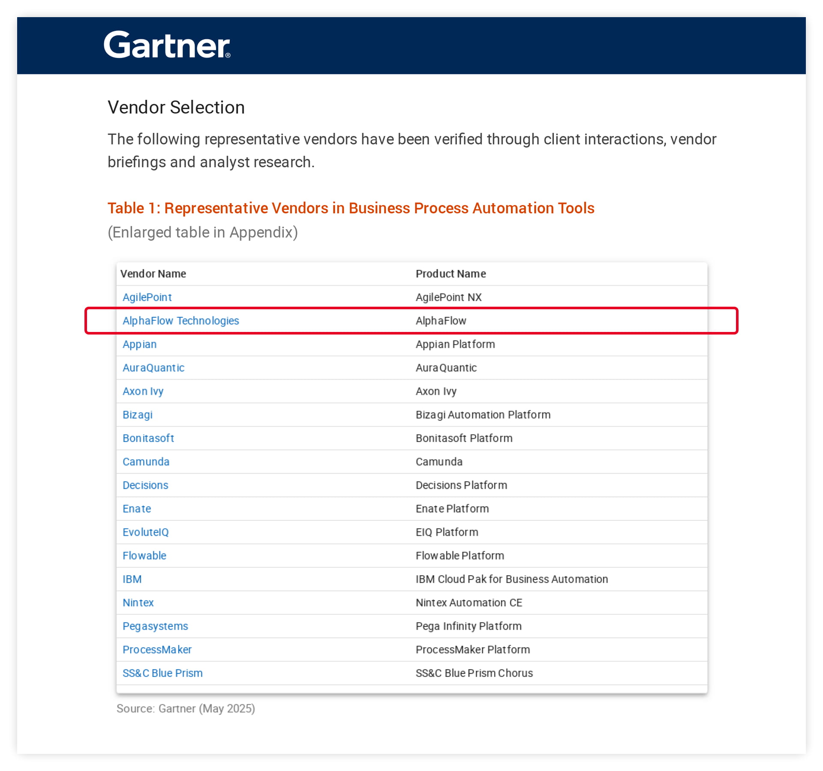This screenshot has height=771, width=823.
Task: Open the Decisions vendor link
Action: tap(145, 485)
